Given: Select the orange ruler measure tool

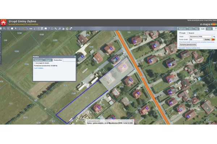Looking at the screenshot, I should click(23, 28).
